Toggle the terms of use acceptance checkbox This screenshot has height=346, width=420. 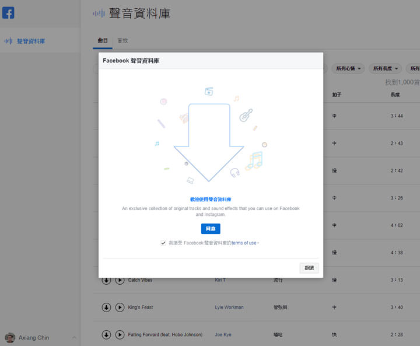163,243
